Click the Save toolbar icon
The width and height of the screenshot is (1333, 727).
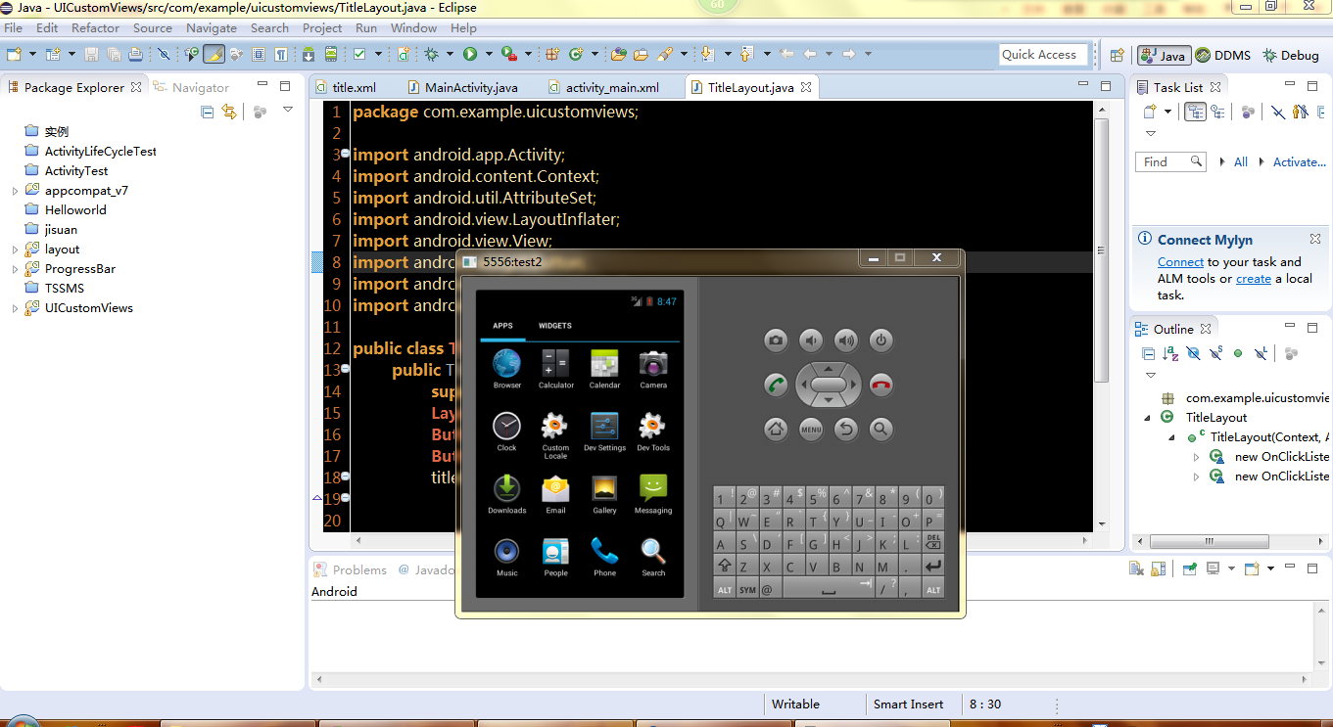point(91,55)
